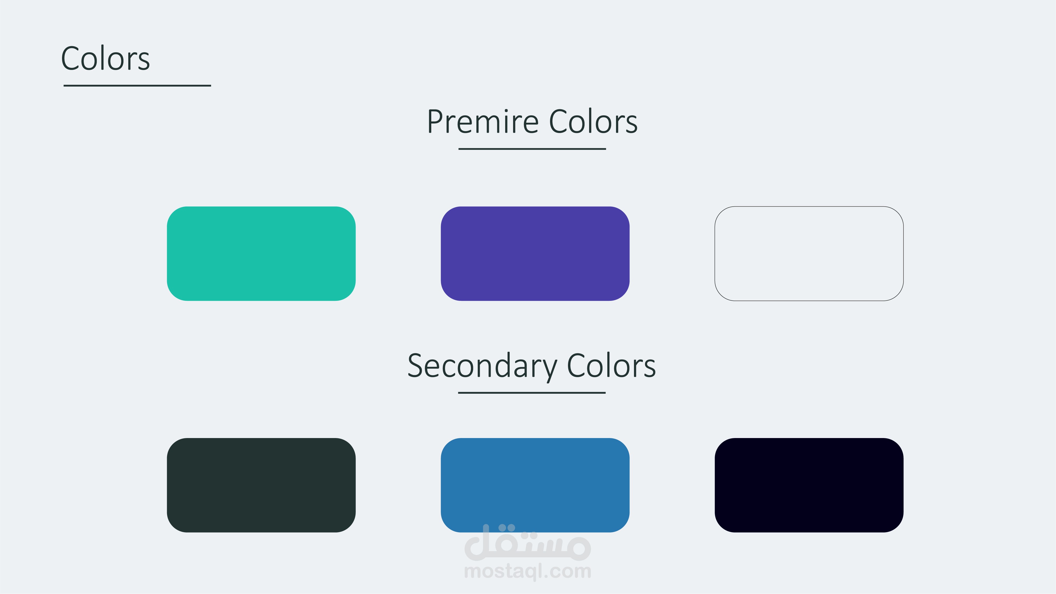The height and width of the screenshot is (594, 1056).
Task: Select the blue secondary color swatch
Action: click(535, 485)
